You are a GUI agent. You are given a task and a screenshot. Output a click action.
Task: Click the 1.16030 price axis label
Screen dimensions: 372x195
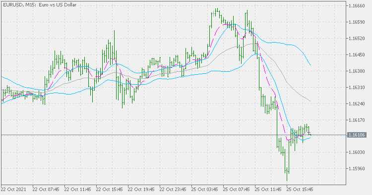tap(357, 152)
